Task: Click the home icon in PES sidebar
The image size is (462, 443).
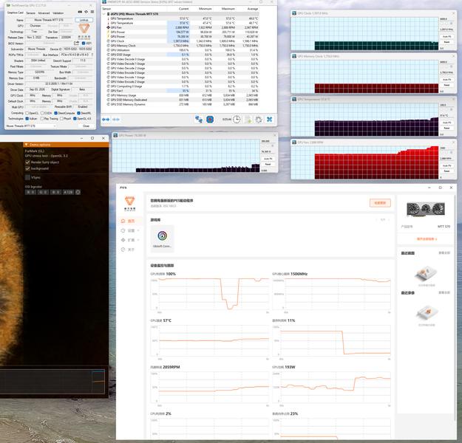Action: (123, 221)
